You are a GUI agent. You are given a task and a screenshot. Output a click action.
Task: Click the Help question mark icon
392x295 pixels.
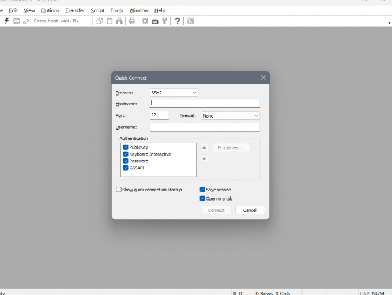pos(178,21)
